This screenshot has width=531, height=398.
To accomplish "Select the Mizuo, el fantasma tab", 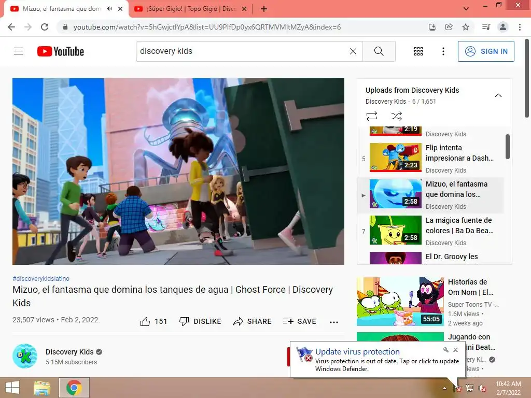I will pyautogui.click(x=61, y=9).
